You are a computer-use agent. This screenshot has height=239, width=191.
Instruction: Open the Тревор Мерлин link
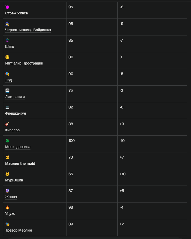(x=18, y=231)
